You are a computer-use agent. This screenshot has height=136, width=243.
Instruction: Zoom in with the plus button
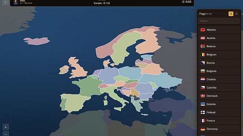pyautogui.click(x=6, y=127)
